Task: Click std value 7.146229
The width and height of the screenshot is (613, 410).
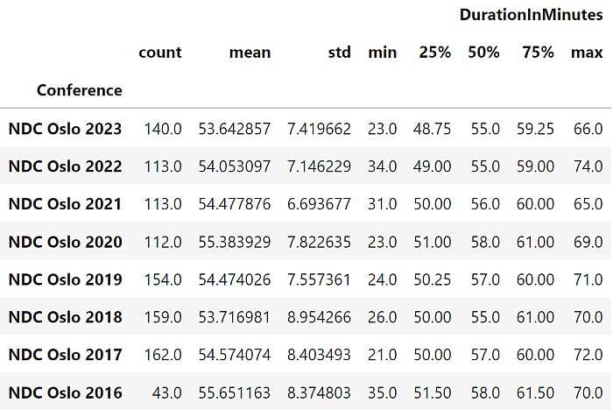Action: [319, 166]
